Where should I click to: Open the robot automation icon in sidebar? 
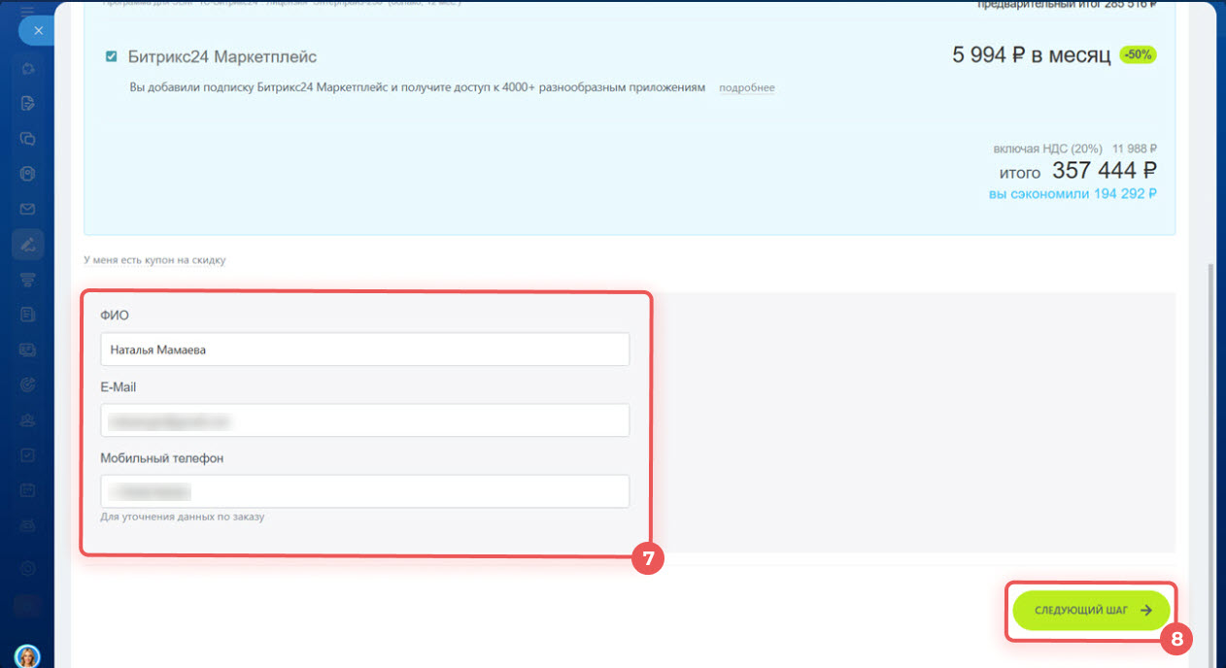click(27, 525)
